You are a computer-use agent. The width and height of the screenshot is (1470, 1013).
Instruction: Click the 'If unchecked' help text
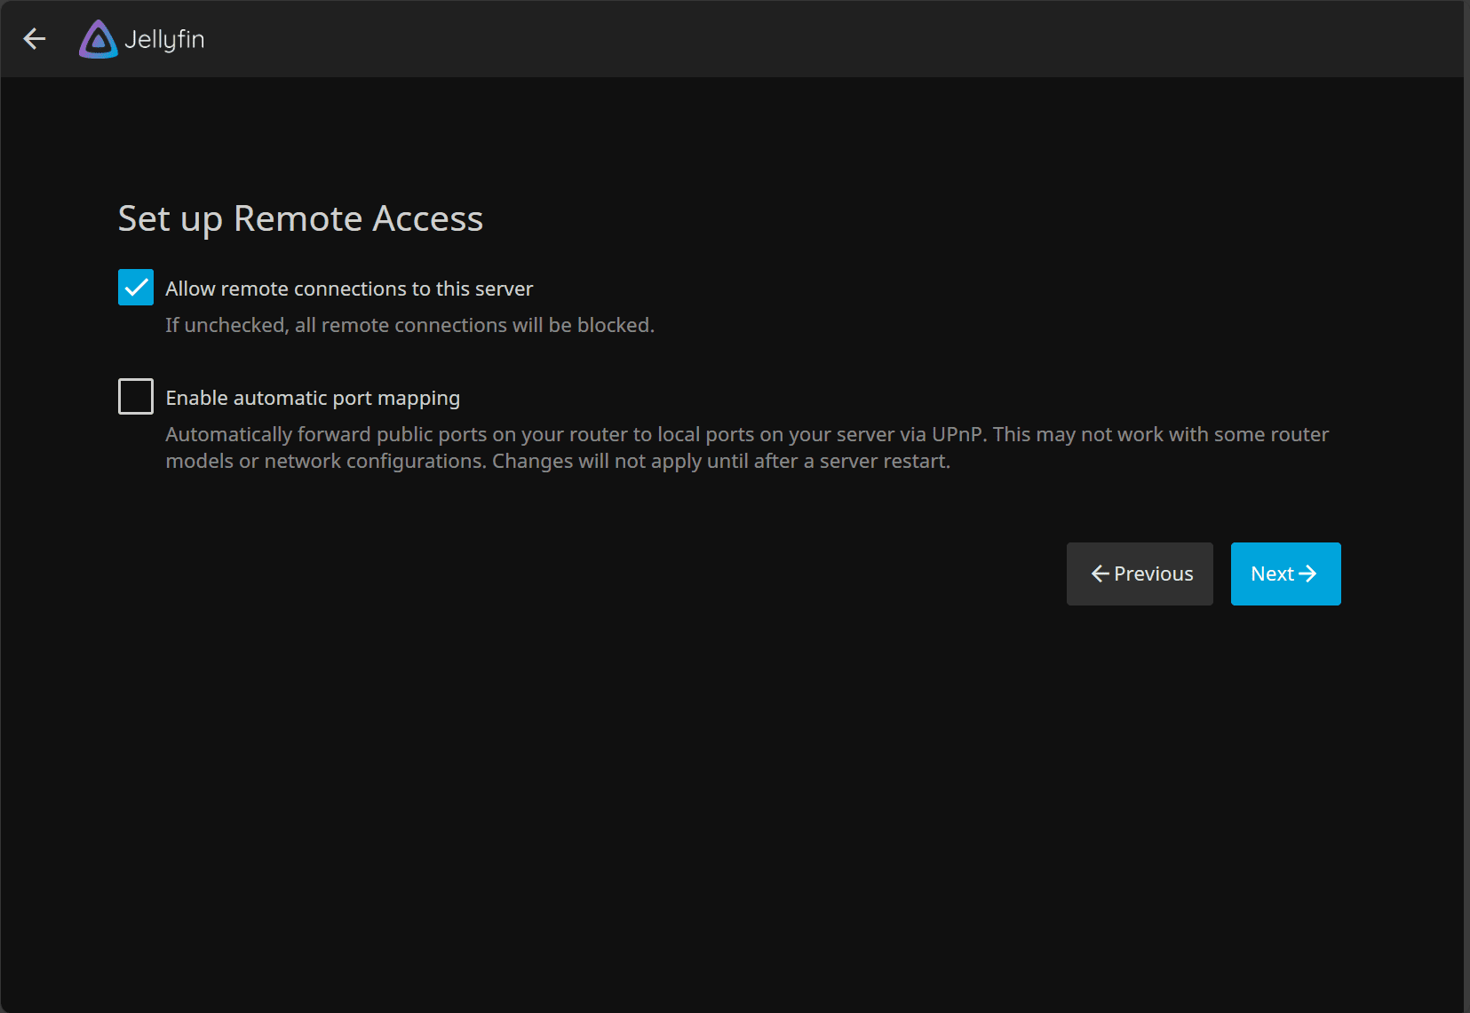[x=409, y=326]
